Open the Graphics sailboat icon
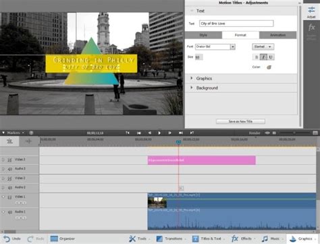 tap(292, 239)
